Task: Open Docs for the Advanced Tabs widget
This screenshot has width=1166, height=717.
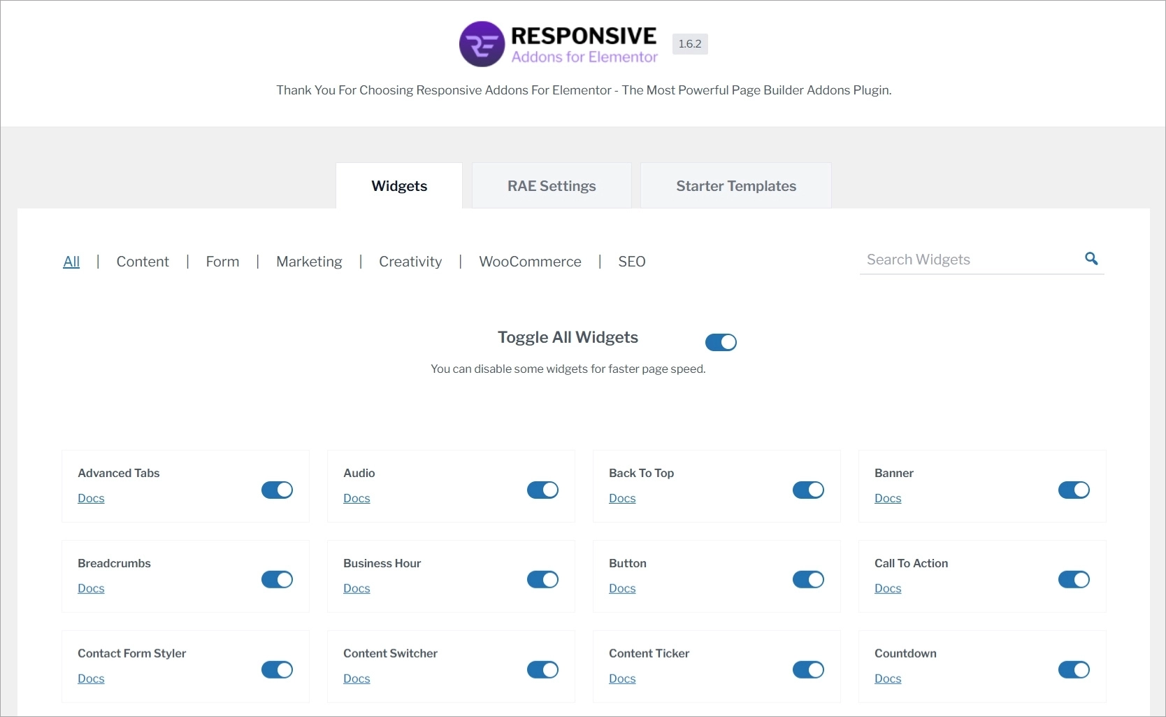Action: click(91, 498)
